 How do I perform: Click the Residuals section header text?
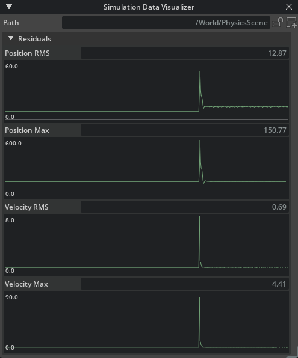pos(34,39)
